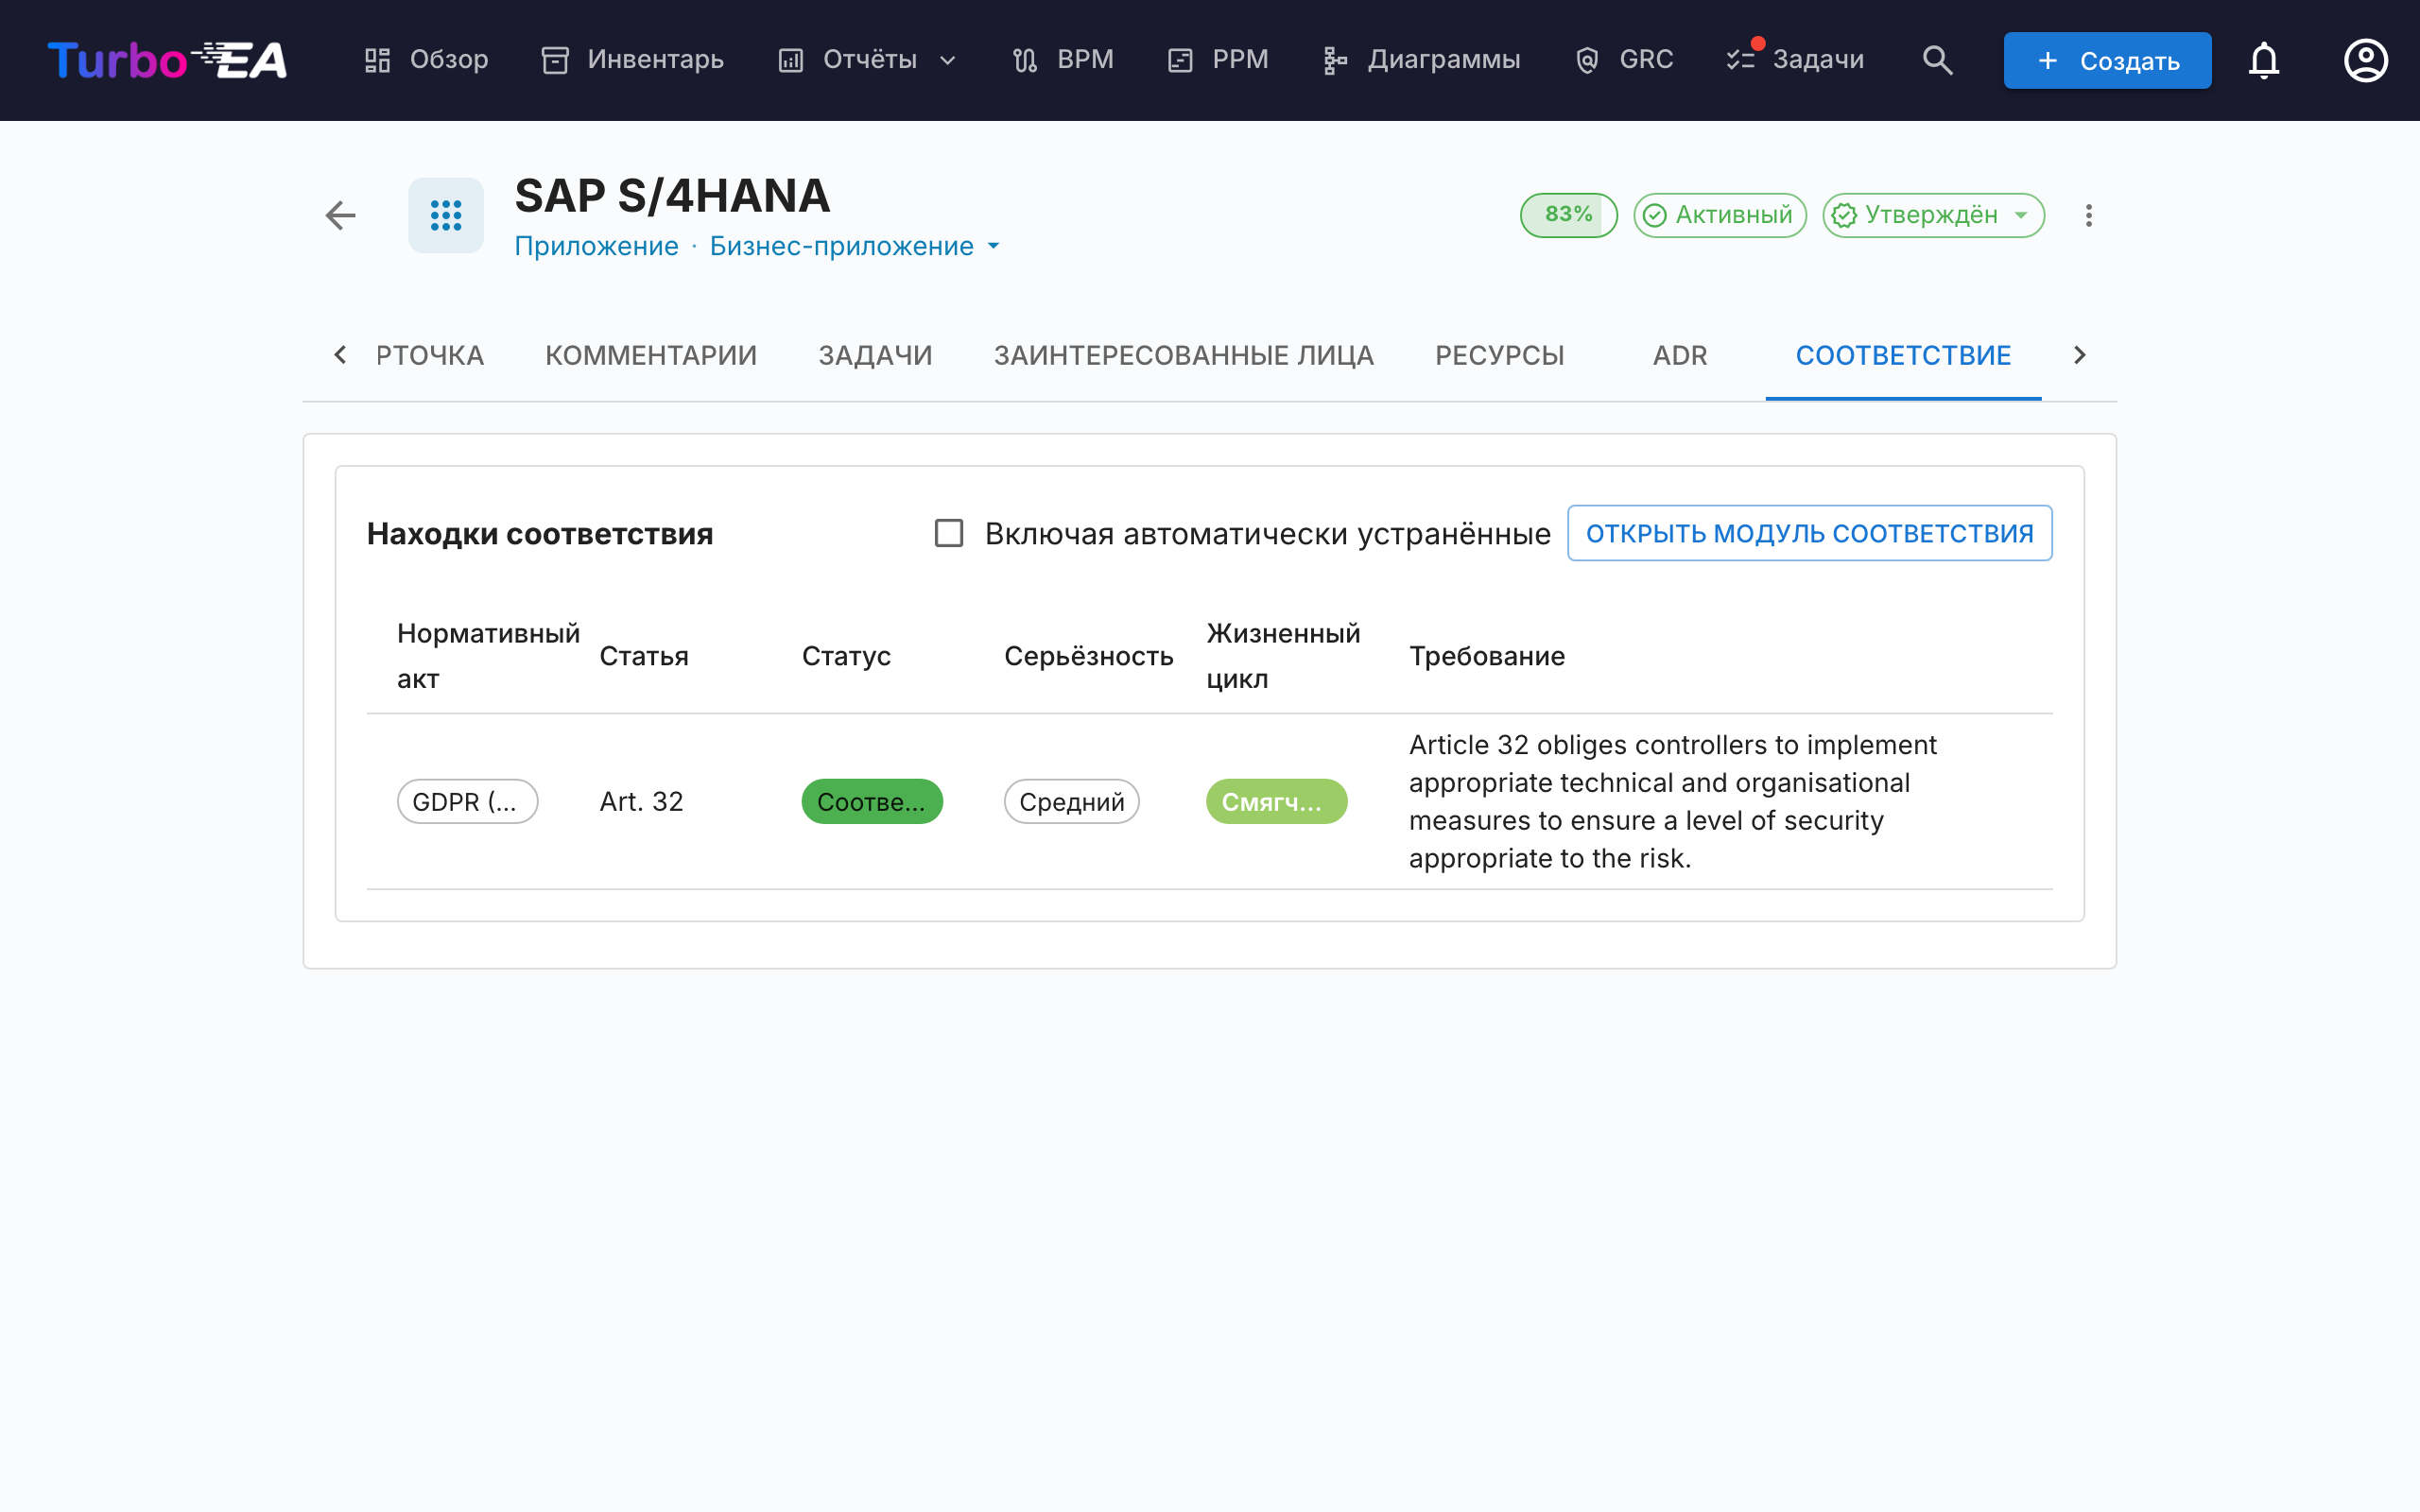Open Задачи with the red notification dot
Image resolution: width=2420 pixels, height=1512 pixels.
pyautogui.click(x=1796, y=60)
